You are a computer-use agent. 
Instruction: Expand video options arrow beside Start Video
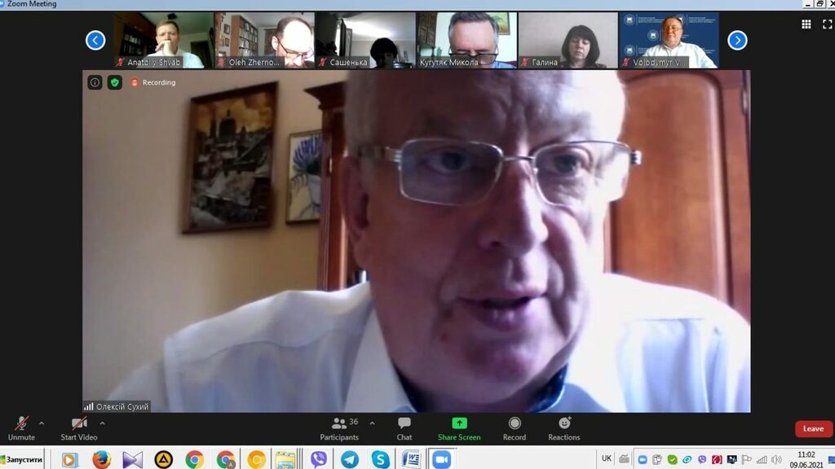(102, 423)
